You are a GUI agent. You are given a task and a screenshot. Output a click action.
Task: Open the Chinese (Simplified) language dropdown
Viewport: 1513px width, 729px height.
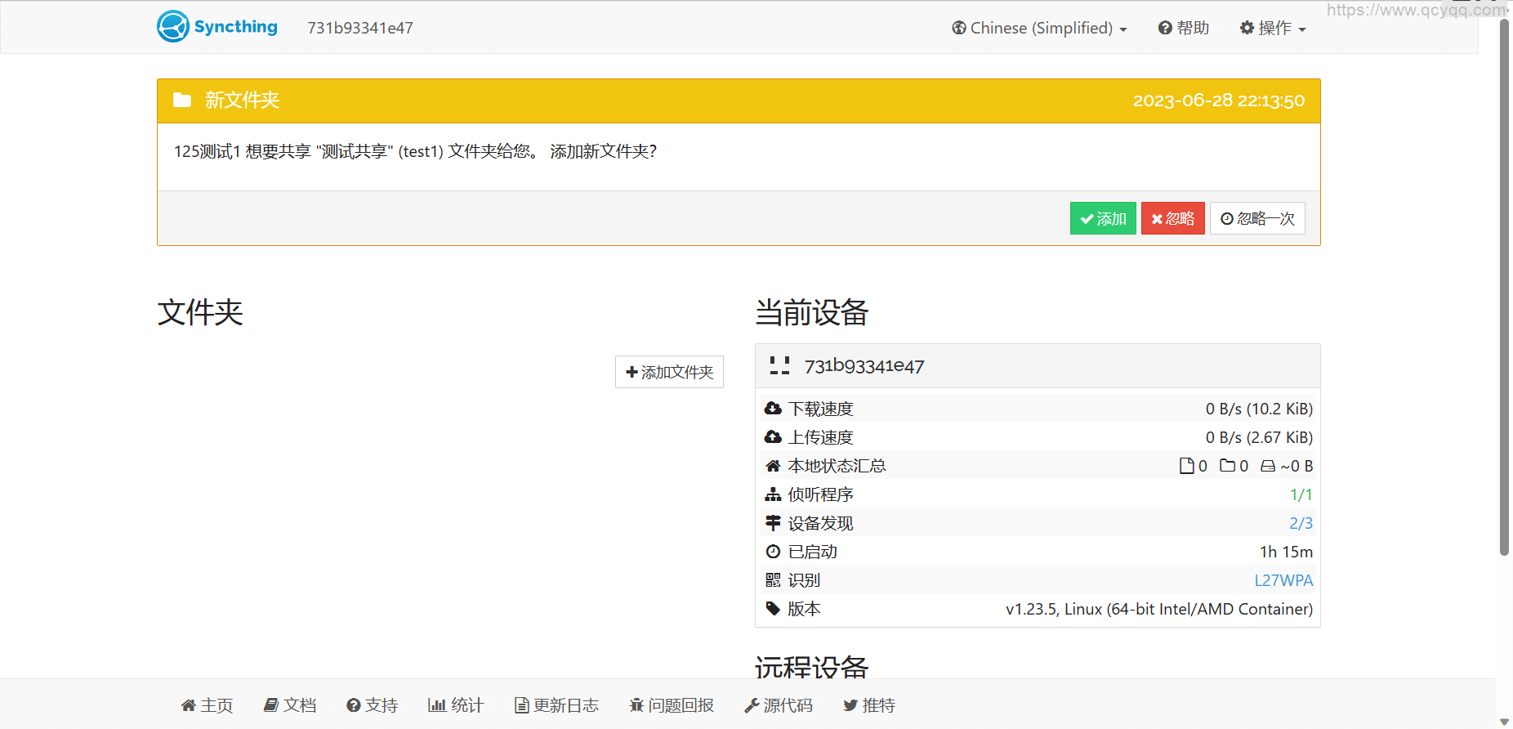[x=1039, y=28]
